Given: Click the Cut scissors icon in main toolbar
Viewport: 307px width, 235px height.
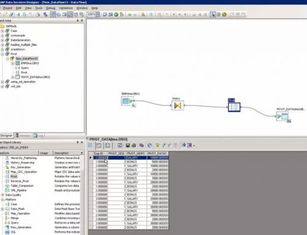Looking at the screenshot, I should [18, 15].
